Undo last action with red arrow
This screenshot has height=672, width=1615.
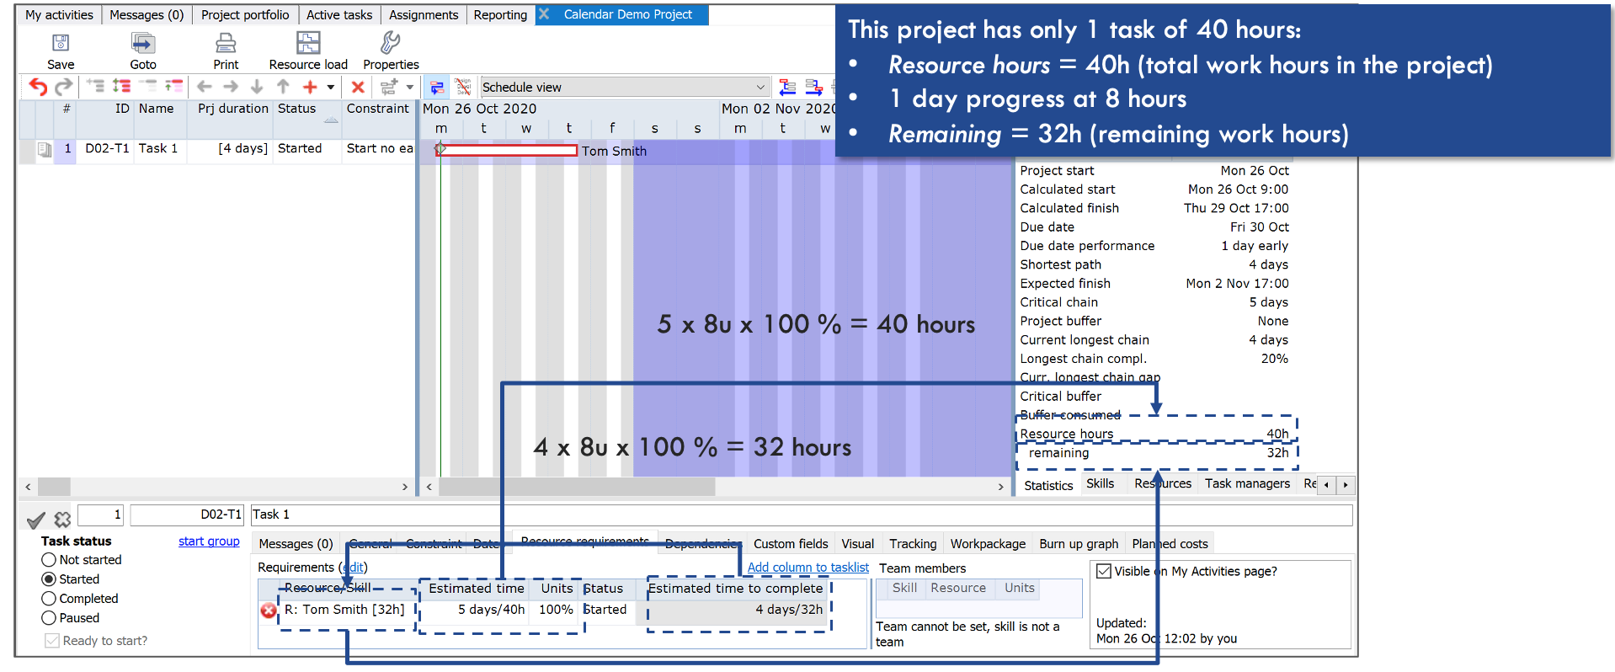pos(38,87)
